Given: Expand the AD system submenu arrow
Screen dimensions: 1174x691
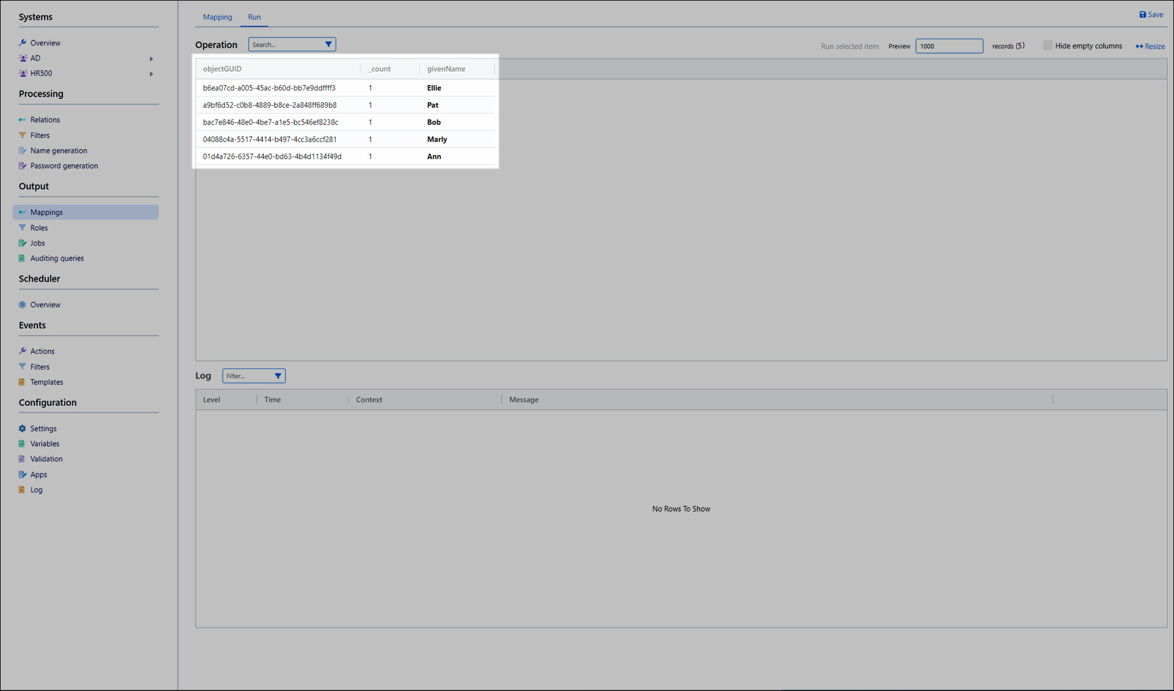Looking at the screenshot, I should (x=151, y=59).
